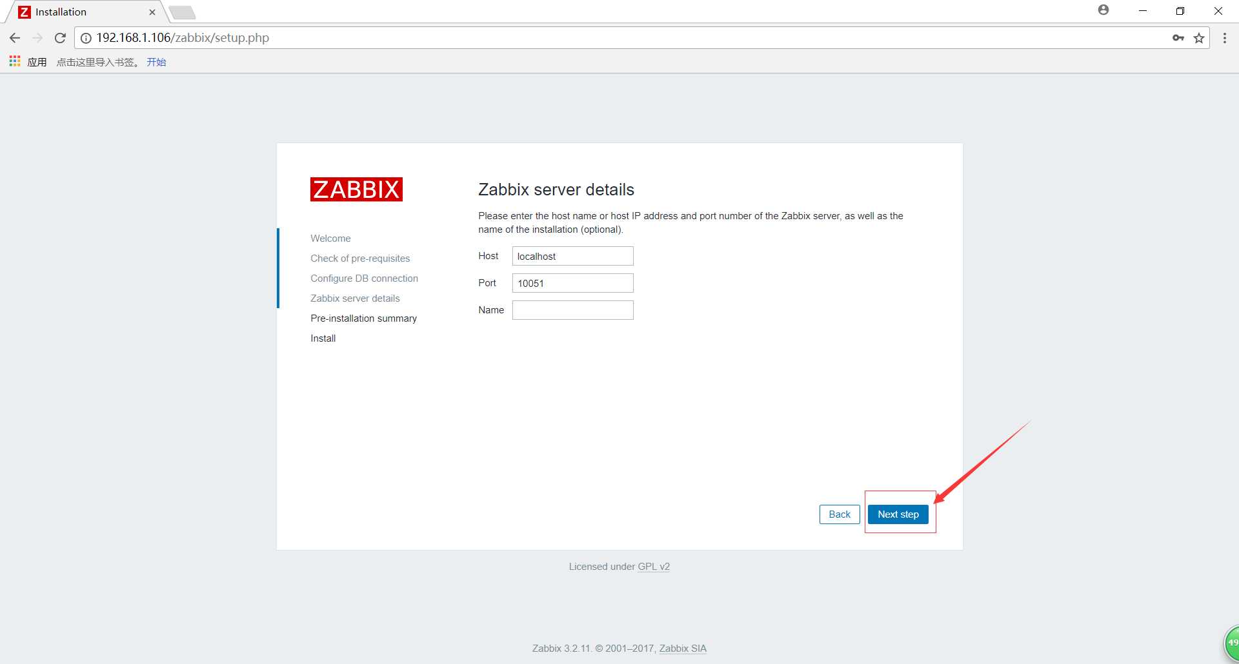Click the 应用 apps label
1239x664 pixels.
point(37,62)
